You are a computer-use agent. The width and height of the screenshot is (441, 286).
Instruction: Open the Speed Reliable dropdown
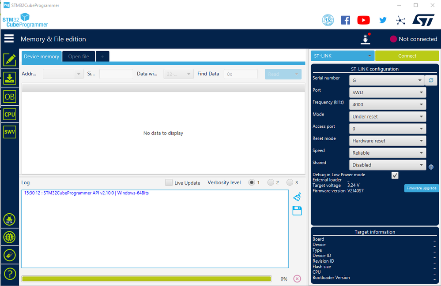tap(388, 152)
